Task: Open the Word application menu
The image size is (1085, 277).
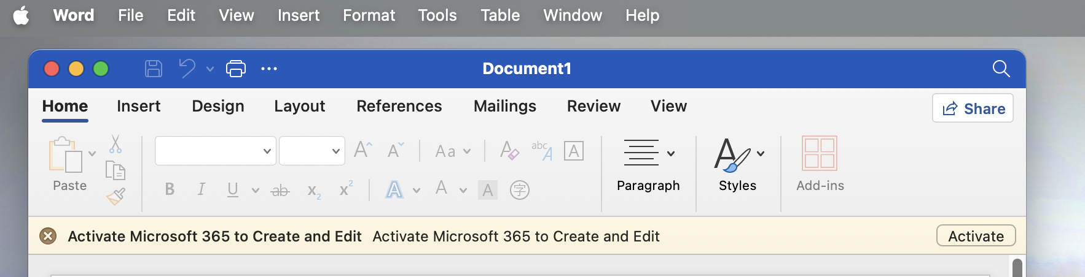Action: (74, 15)
